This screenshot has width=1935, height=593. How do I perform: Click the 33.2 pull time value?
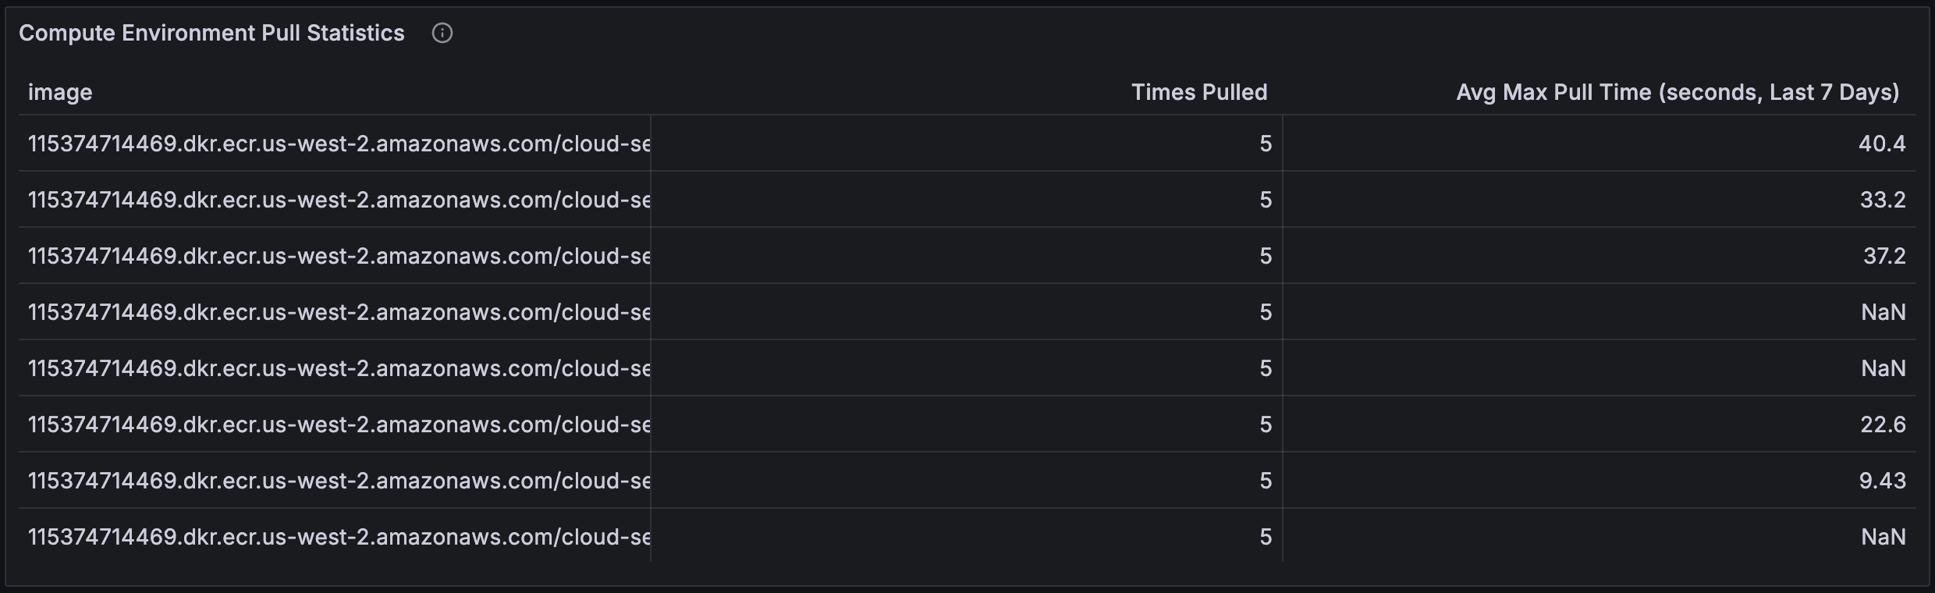pos(1883,200)
